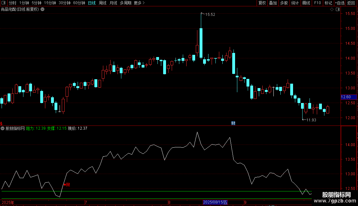Click the diamond icon above the chart

[332, 10]
